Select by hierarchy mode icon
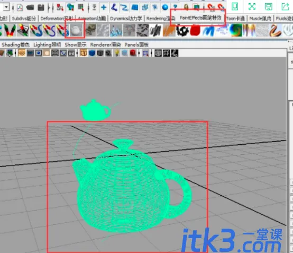The width and height of the screenshot is (293, 253). (60, 7)
